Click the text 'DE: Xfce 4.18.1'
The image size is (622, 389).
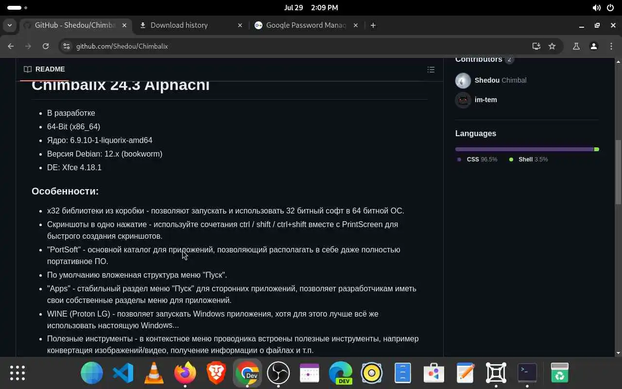[74, 167]
